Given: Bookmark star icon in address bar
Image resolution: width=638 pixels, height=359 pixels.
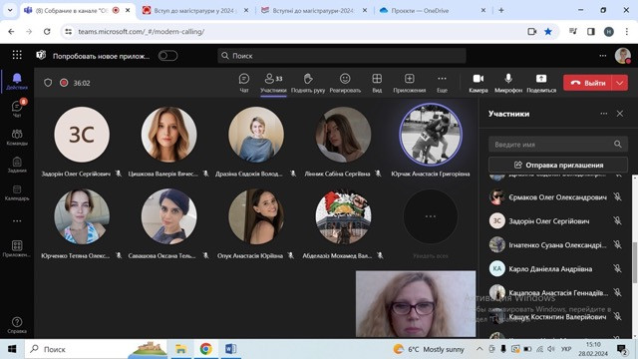Looking at the screenshot, I should point(548,31).
